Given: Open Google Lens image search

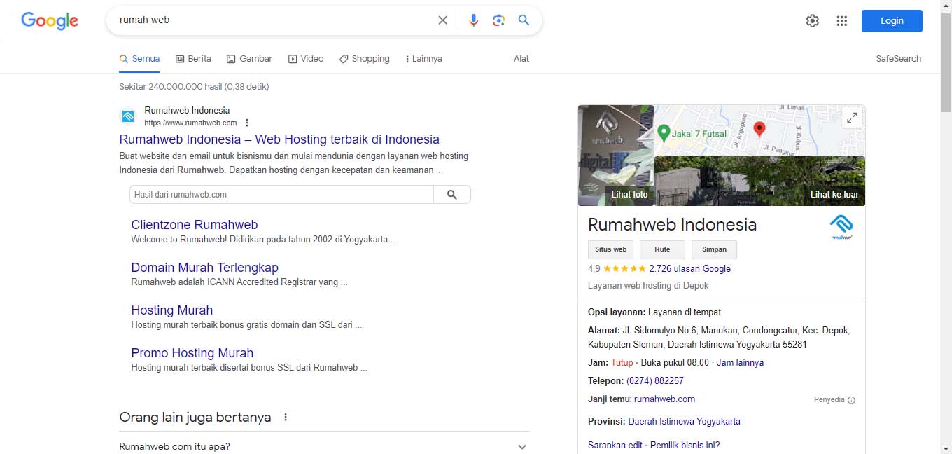Looking at the screenshot, I should tap(498, 20).
